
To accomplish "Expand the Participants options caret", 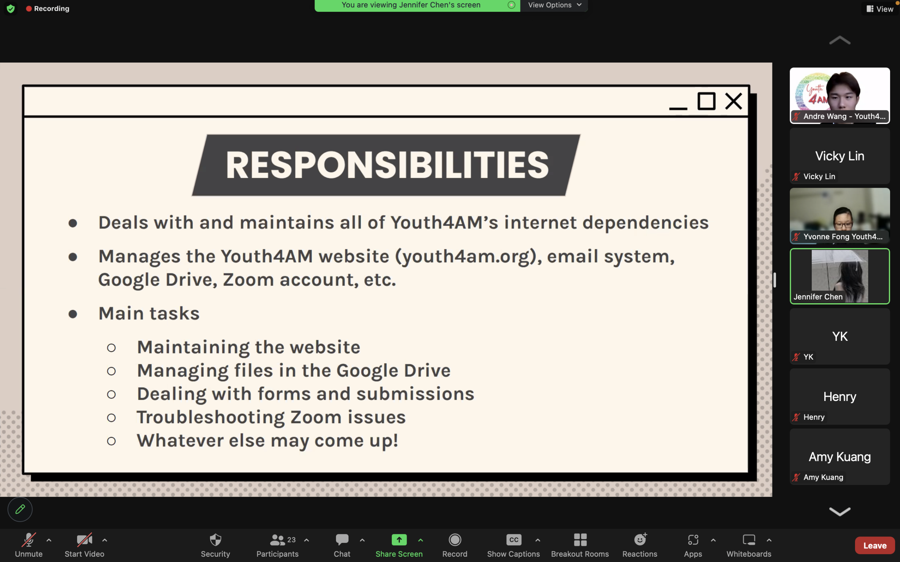I will pos(307,540).
